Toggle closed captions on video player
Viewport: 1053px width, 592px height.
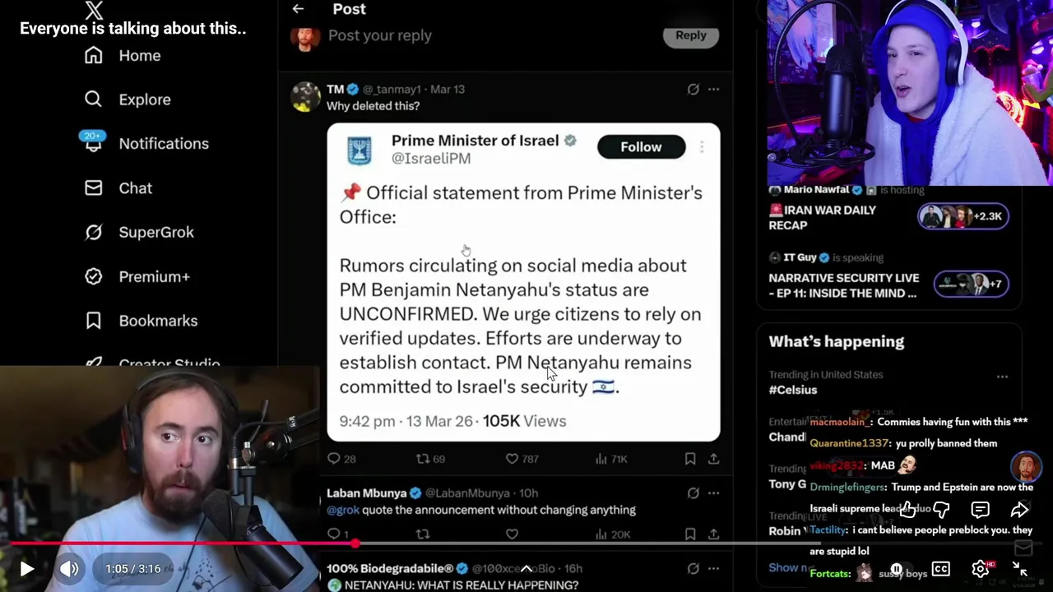(x=941, y=569)
